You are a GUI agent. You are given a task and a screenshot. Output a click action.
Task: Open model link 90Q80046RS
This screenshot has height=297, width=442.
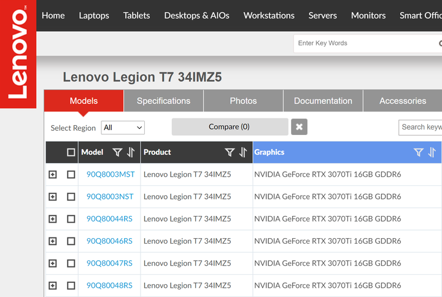point(109,241)
